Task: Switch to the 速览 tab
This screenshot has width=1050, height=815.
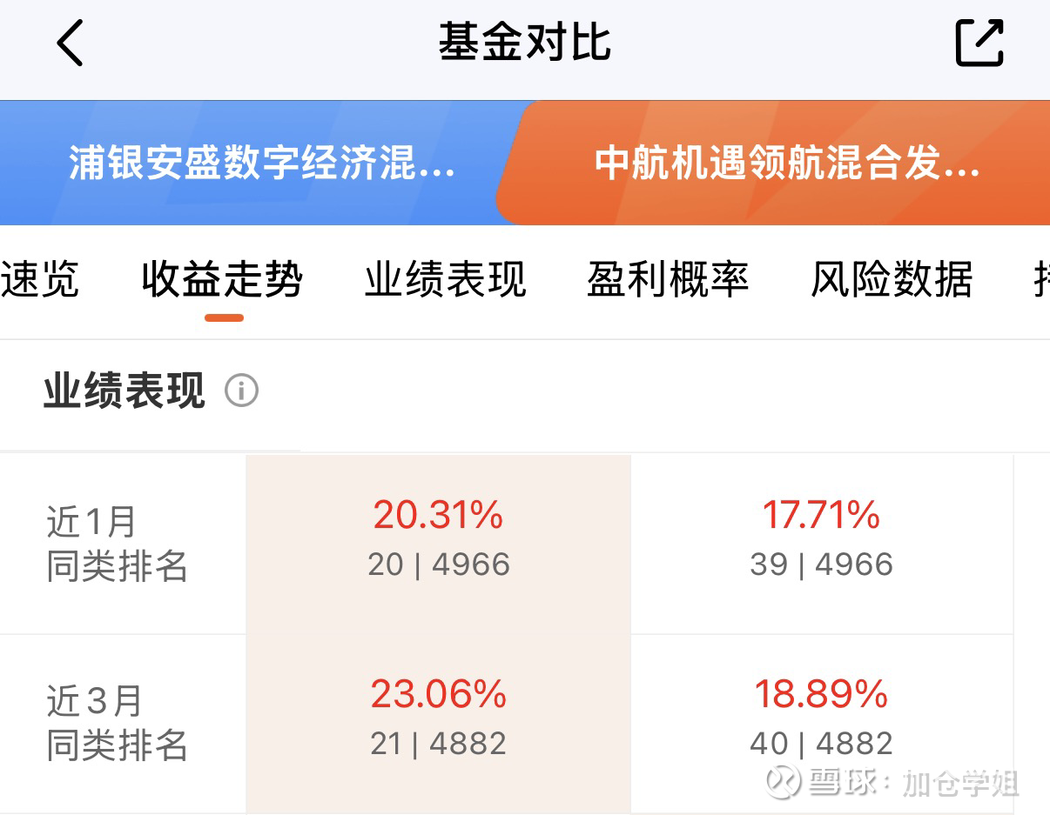Action: coord(40,280)
